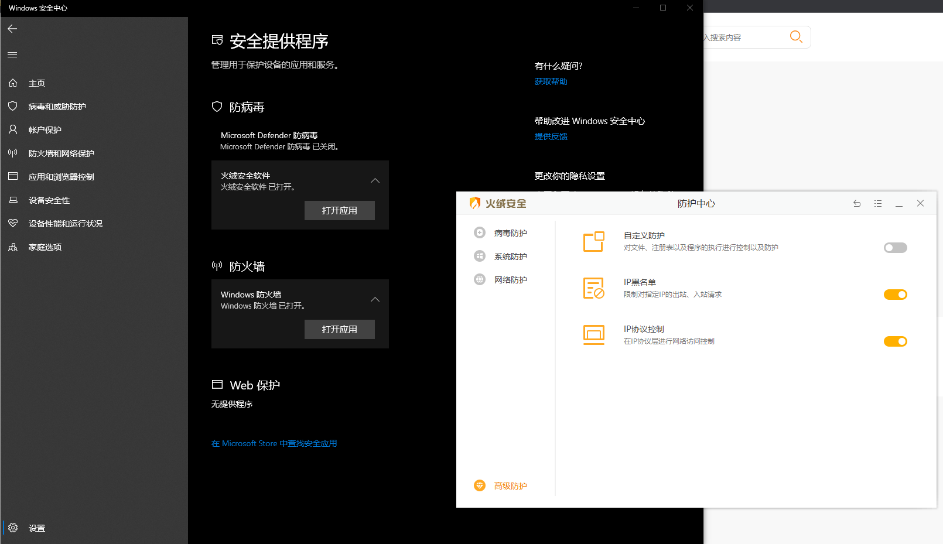Switch to the 网络防护 tab
Image resolution: width=943 pixels, height=544 pixels.
tap(511, 280)
